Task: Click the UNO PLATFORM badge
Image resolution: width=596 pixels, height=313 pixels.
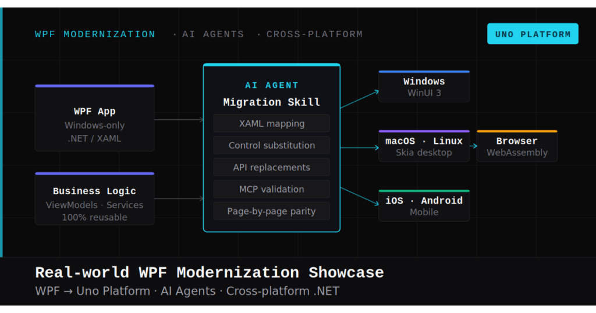Action: pyautogui.click(x=533, y=34)
